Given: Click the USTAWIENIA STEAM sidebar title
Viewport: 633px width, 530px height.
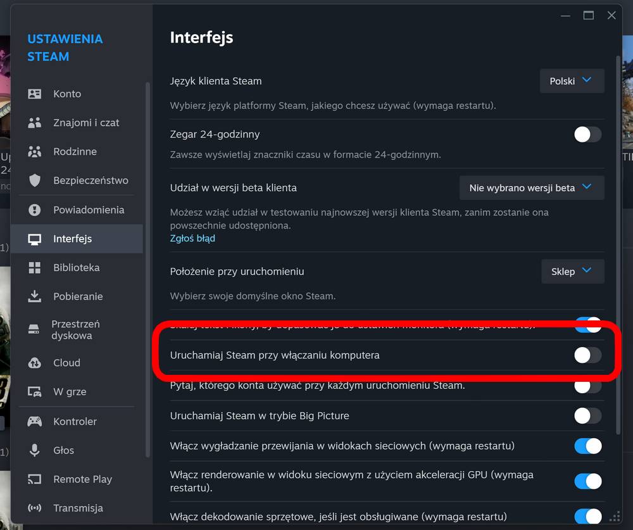Looking at the screenshot, I should click(65, 47).
